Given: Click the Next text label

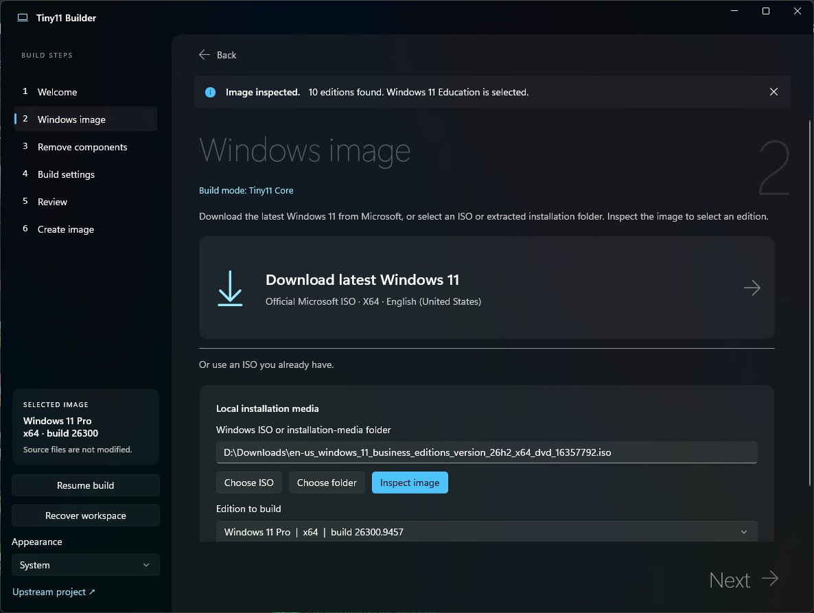Looking at the screenshot, I should coord(730,580).
